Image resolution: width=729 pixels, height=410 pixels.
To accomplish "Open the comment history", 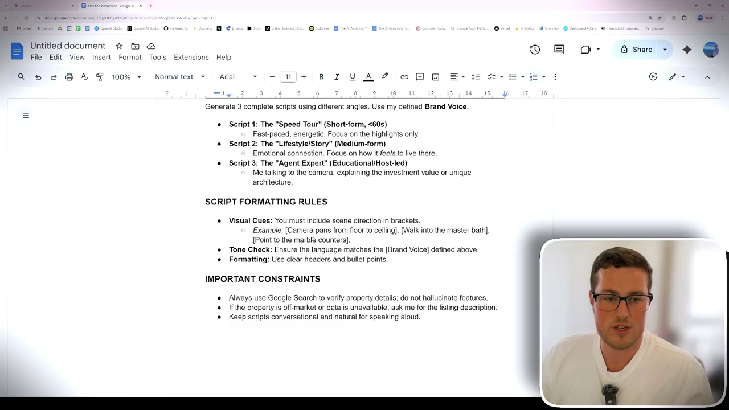I will (559, 50).
